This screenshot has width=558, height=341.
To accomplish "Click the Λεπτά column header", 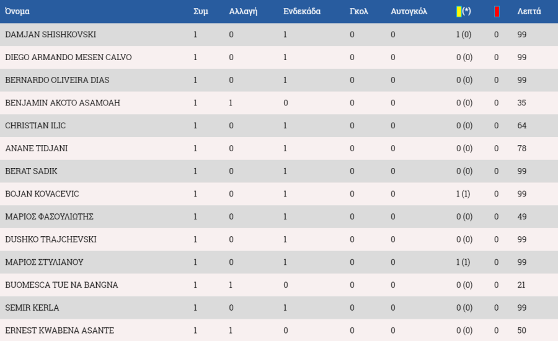I will coord(529,11).
